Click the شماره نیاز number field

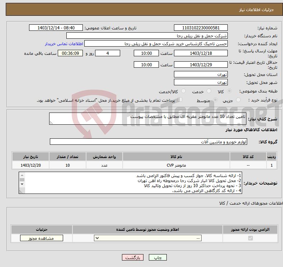201,28
